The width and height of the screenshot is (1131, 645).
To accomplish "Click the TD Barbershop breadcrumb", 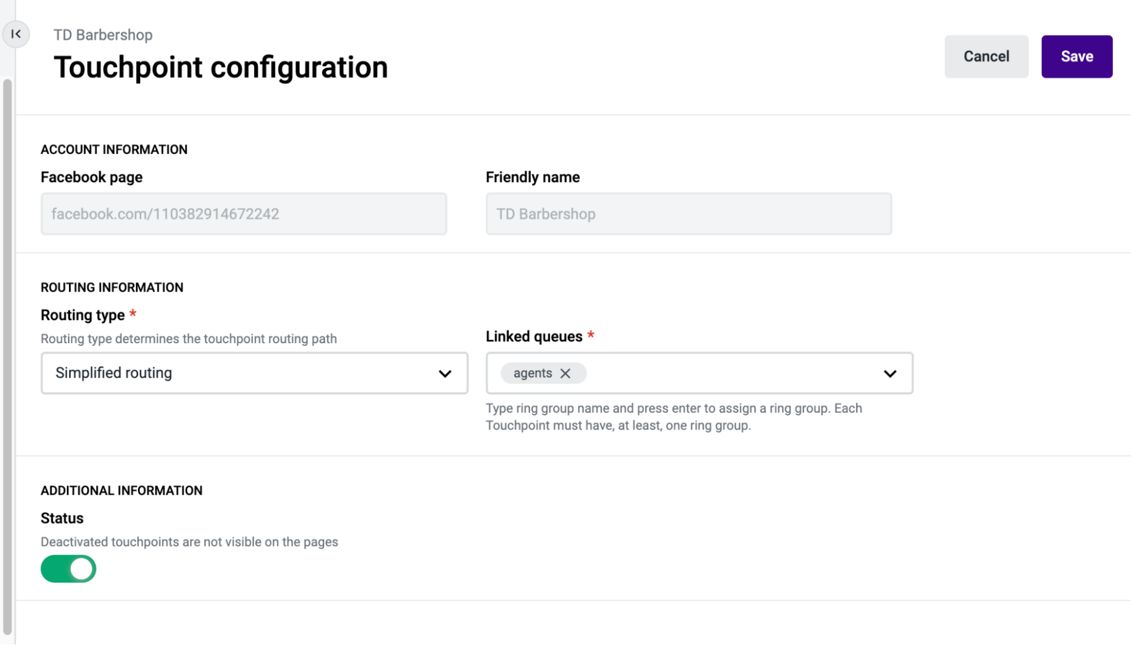I will (103, 35).
